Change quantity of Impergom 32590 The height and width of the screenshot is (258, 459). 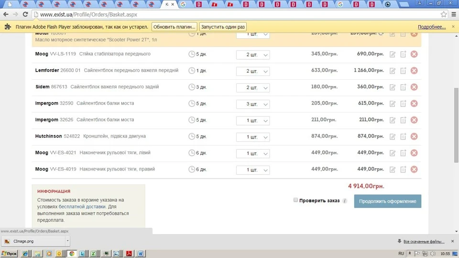coord(253,104)
